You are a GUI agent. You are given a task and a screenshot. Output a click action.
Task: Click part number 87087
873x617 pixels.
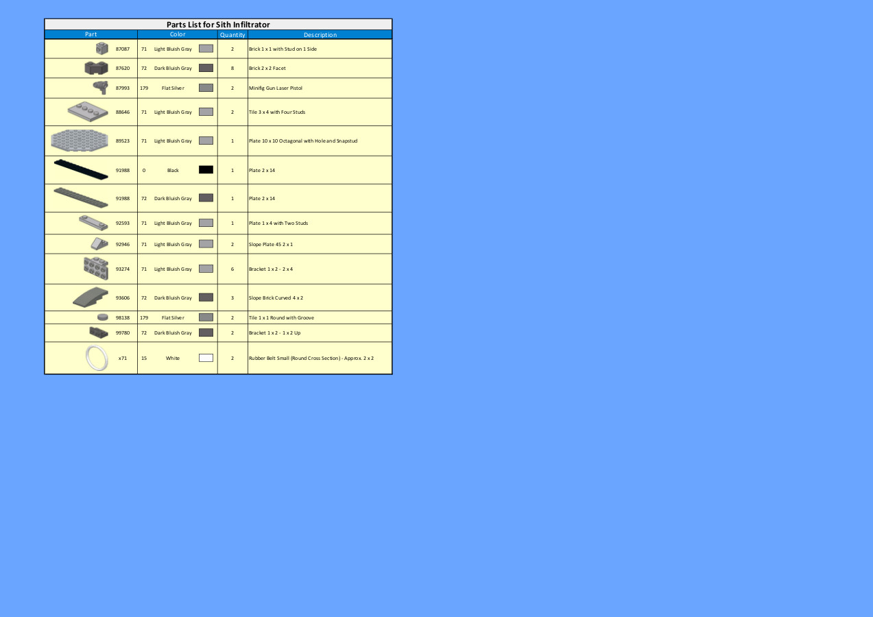123,49
